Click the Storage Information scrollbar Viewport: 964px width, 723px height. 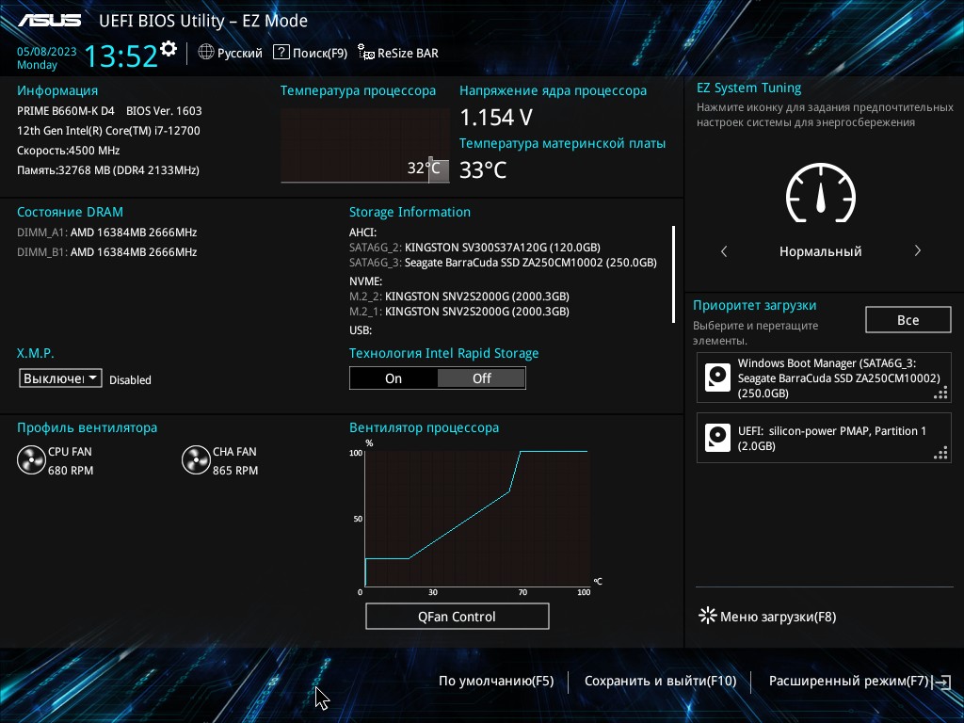pyautogui.click(x=673, y=274)
